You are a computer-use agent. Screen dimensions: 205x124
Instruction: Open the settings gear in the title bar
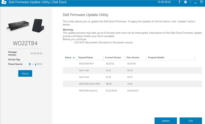pos(185,2)
